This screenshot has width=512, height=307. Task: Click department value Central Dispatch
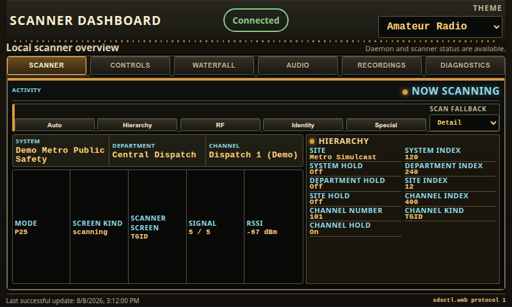coord(154,155)
